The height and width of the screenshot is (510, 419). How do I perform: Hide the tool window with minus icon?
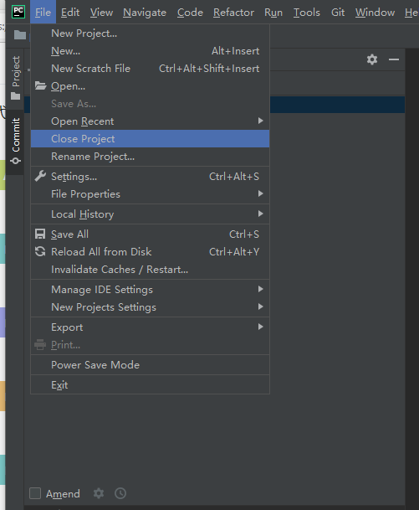tap(394, 59)
